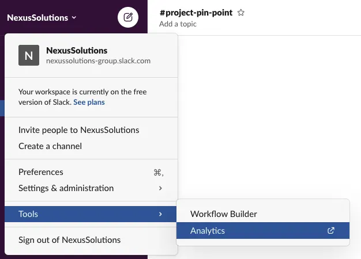Expand the Tools submenu

coord(91,214)
